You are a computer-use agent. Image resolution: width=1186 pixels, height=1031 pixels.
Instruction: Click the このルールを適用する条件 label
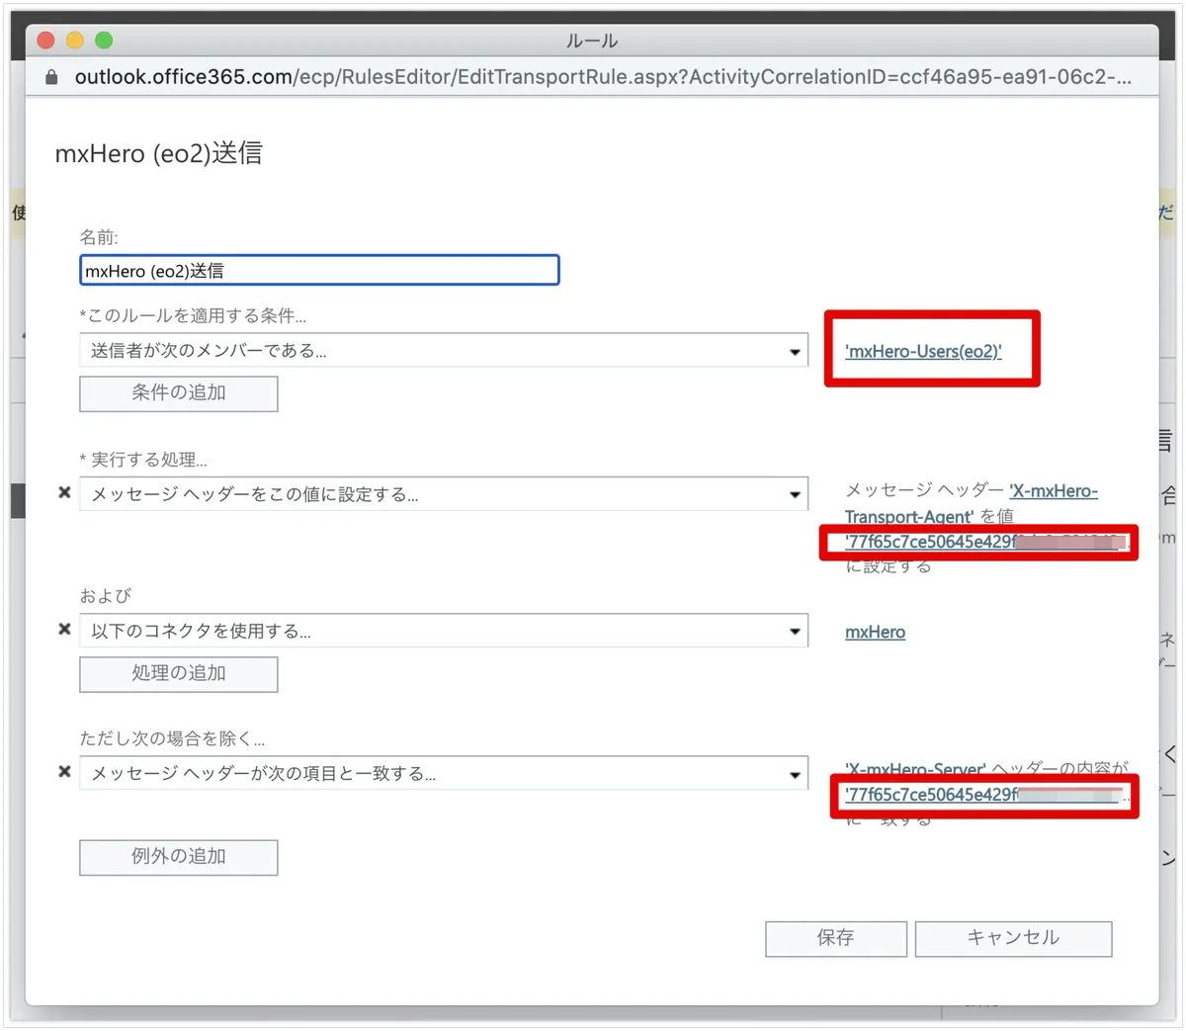[x=194, y=316]
